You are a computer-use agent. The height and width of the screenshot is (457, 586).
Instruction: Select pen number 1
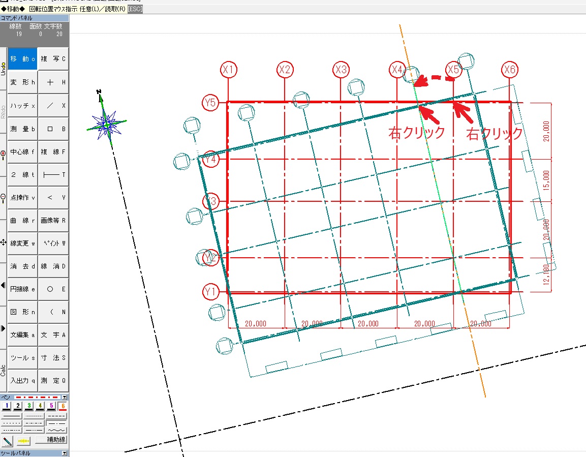coord(6,406)
